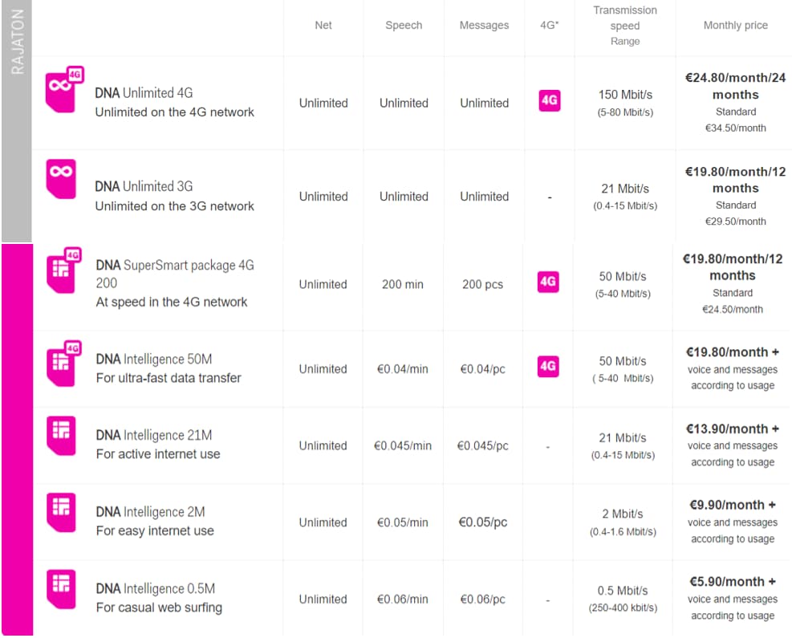Click the SuperSmart package 4G 200 SIM icon
Viewport: 792px width, 638px height.
[x=63, y=270]
